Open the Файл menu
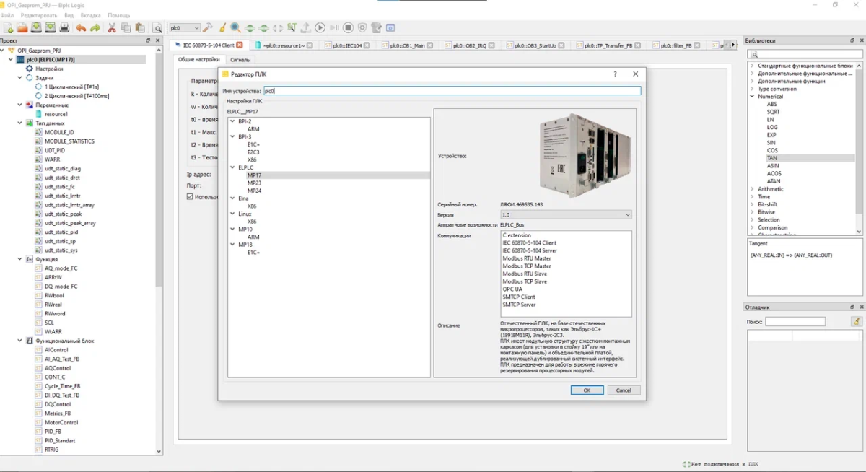This screenshot has height=472, width=866. point(7,15)
